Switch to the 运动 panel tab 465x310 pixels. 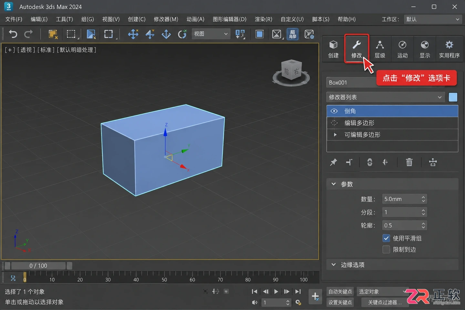coord(402,49)
